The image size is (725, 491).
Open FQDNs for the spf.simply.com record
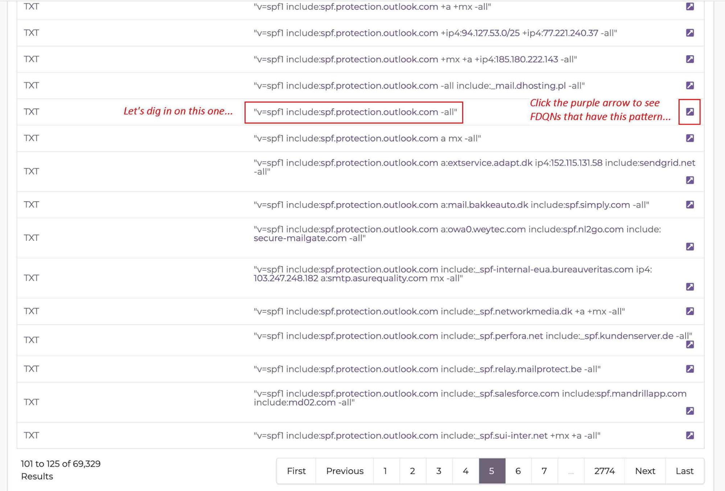pyautogui.click(x=691, y=204)
